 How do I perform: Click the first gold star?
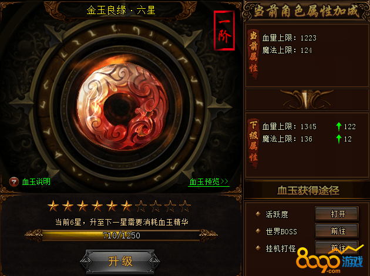tap(53, 206)
